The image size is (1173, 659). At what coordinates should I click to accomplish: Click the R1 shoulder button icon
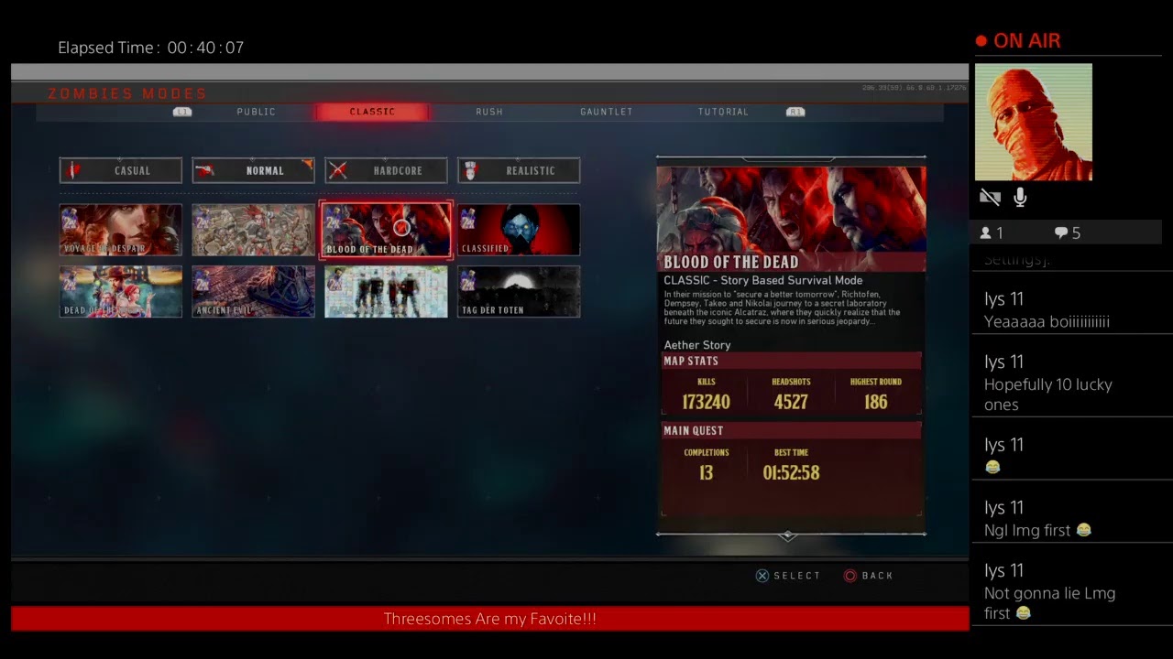[795, 112]
